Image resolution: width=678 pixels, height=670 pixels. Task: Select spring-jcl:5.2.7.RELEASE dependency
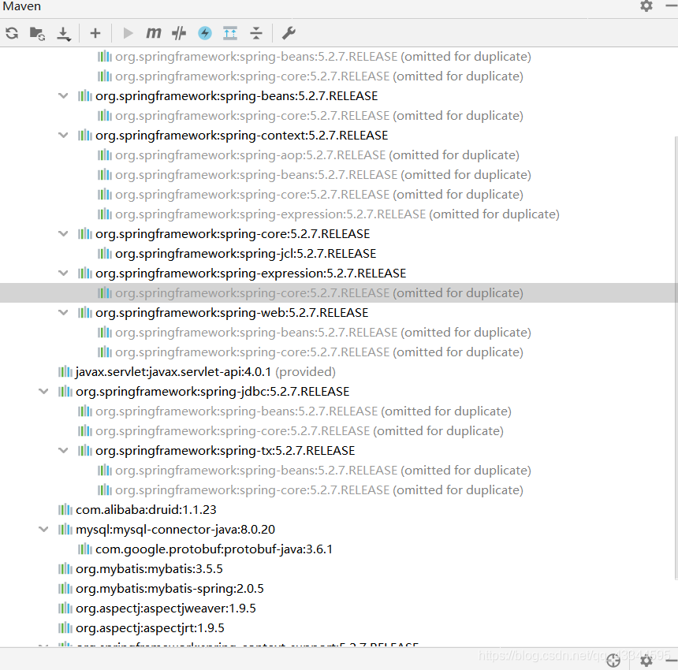point(245,254)
